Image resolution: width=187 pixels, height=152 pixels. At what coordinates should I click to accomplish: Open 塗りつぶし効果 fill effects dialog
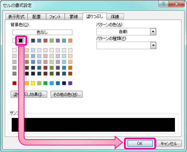[29, 95]
